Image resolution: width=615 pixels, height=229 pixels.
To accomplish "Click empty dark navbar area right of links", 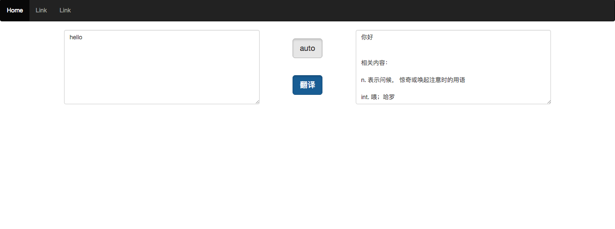I will pyautogui.click(x=342, y=10).
